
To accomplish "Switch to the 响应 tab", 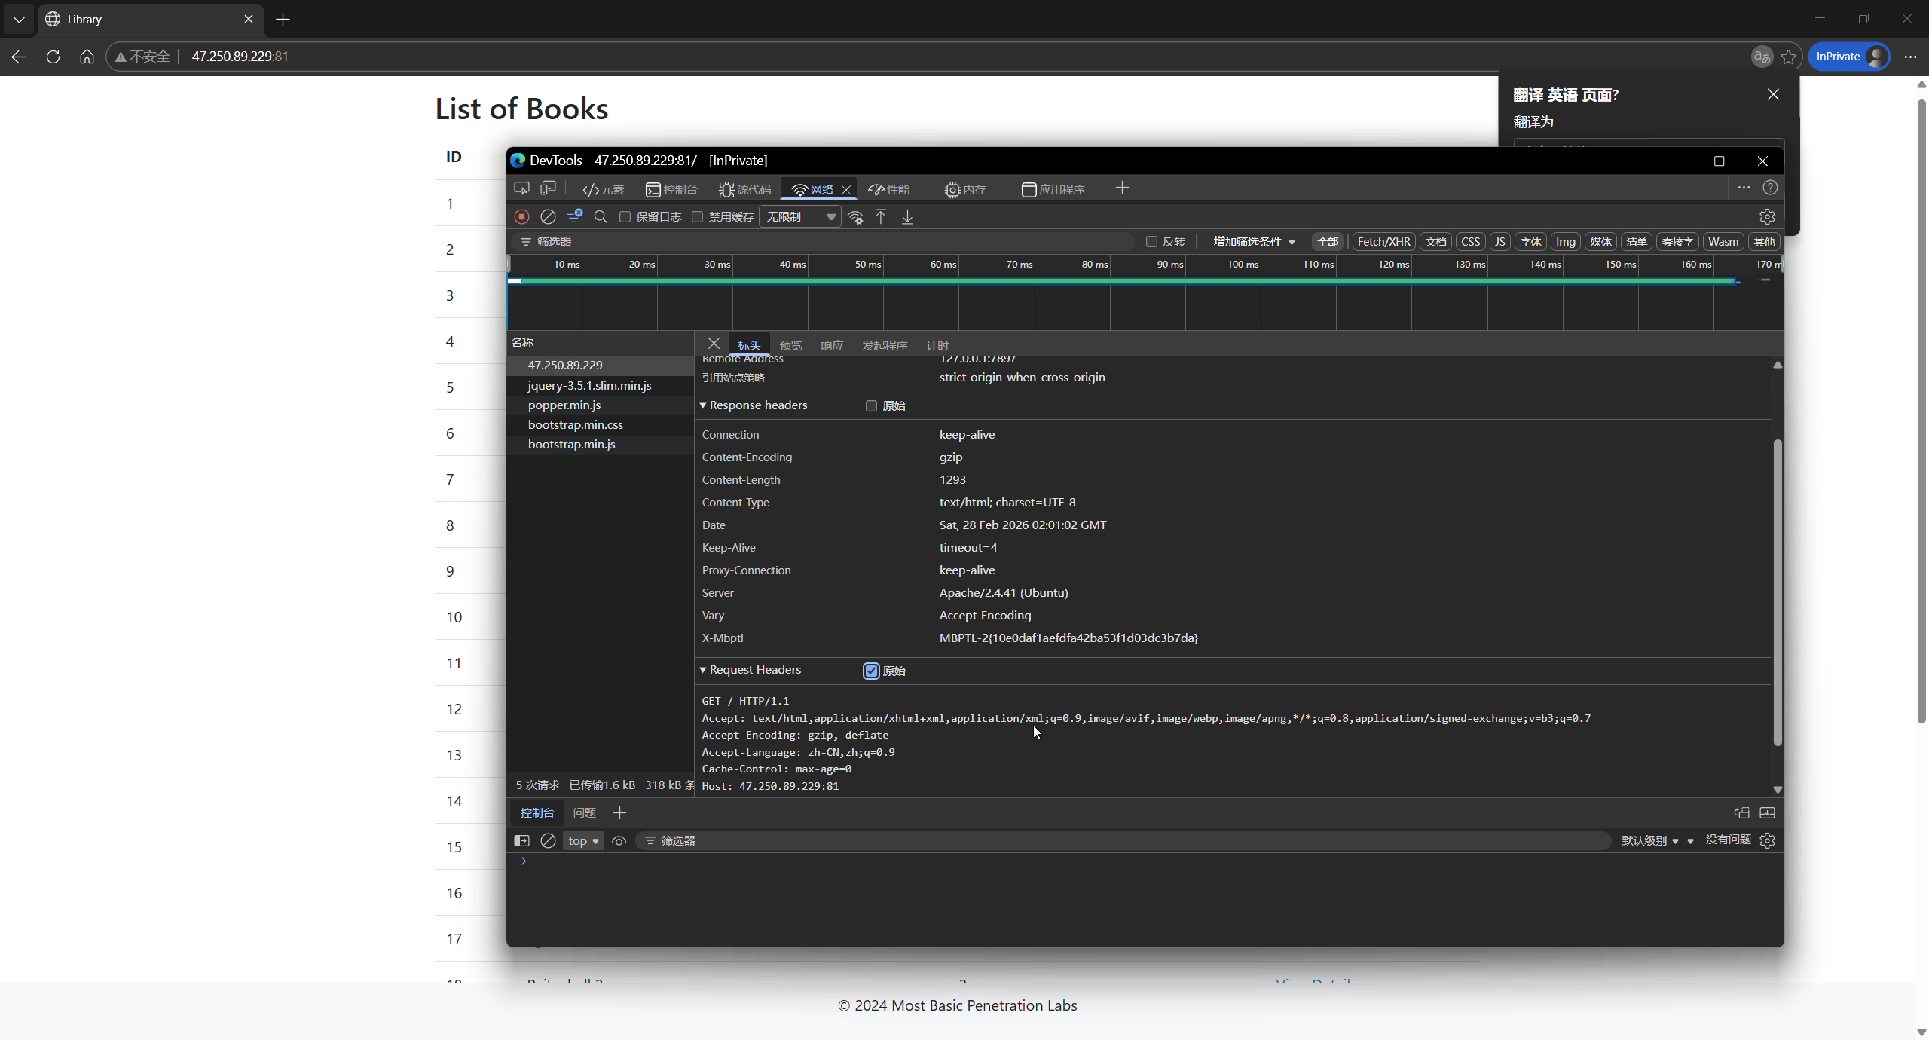I will pyautogui.click(x=832, y=345).
